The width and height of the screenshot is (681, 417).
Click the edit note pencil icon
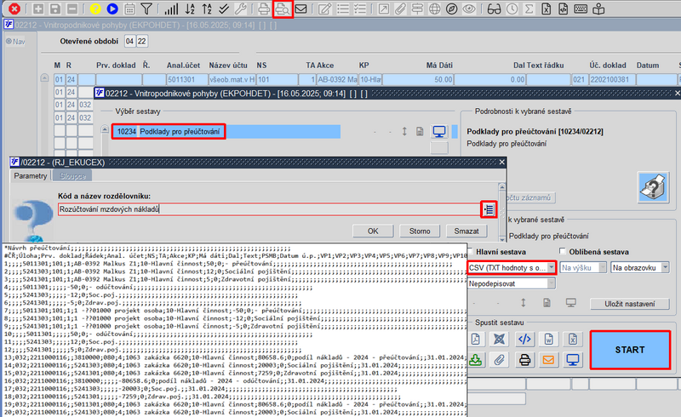point(324,9)
